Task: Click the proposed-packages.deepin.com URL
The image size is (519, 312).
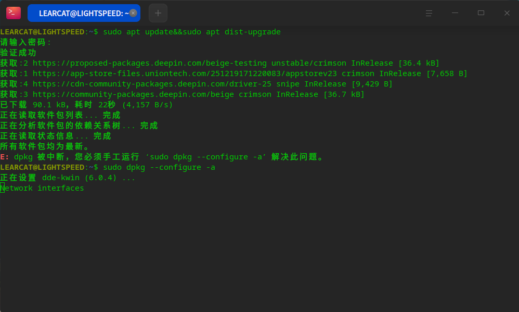Action: [x=150, y=63]
